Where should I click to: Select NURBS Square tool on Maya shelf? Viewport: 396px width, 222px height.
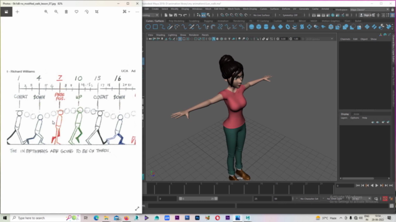tap(155, 27)
